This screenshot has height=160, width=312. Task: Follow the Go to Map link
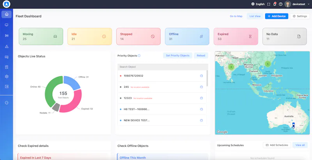coord(236,16)
